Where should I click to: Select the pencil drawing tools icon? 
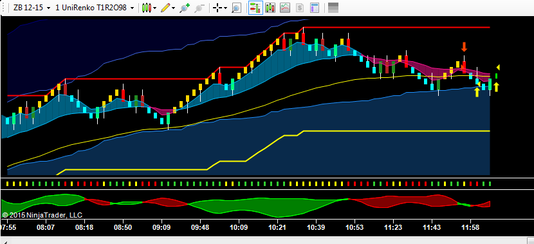click(x=165, y=8)
